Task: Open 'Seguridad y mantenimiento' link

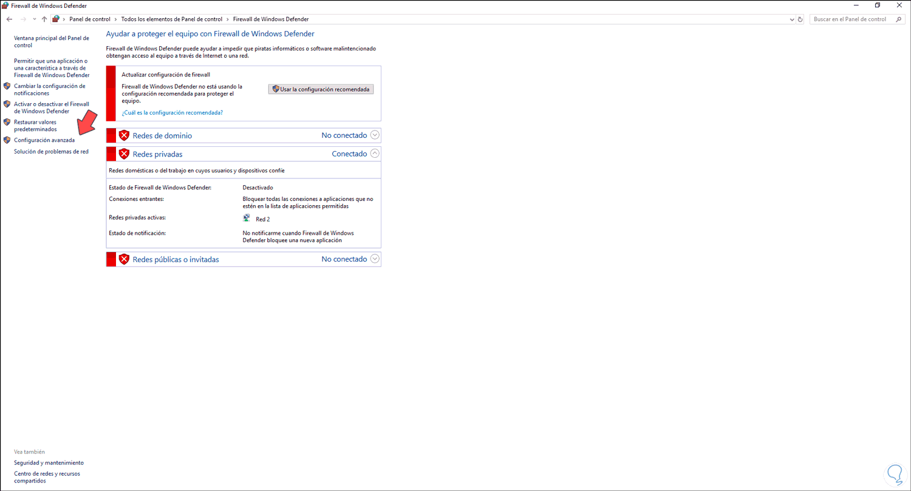Action: [49, 463]
